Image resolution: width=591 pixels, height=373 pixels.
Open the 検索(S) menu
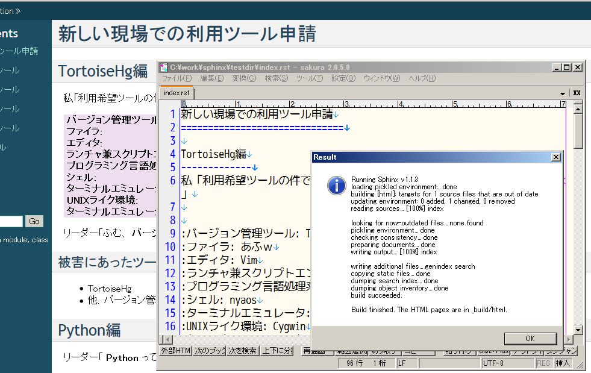click(x=277, y=78)
